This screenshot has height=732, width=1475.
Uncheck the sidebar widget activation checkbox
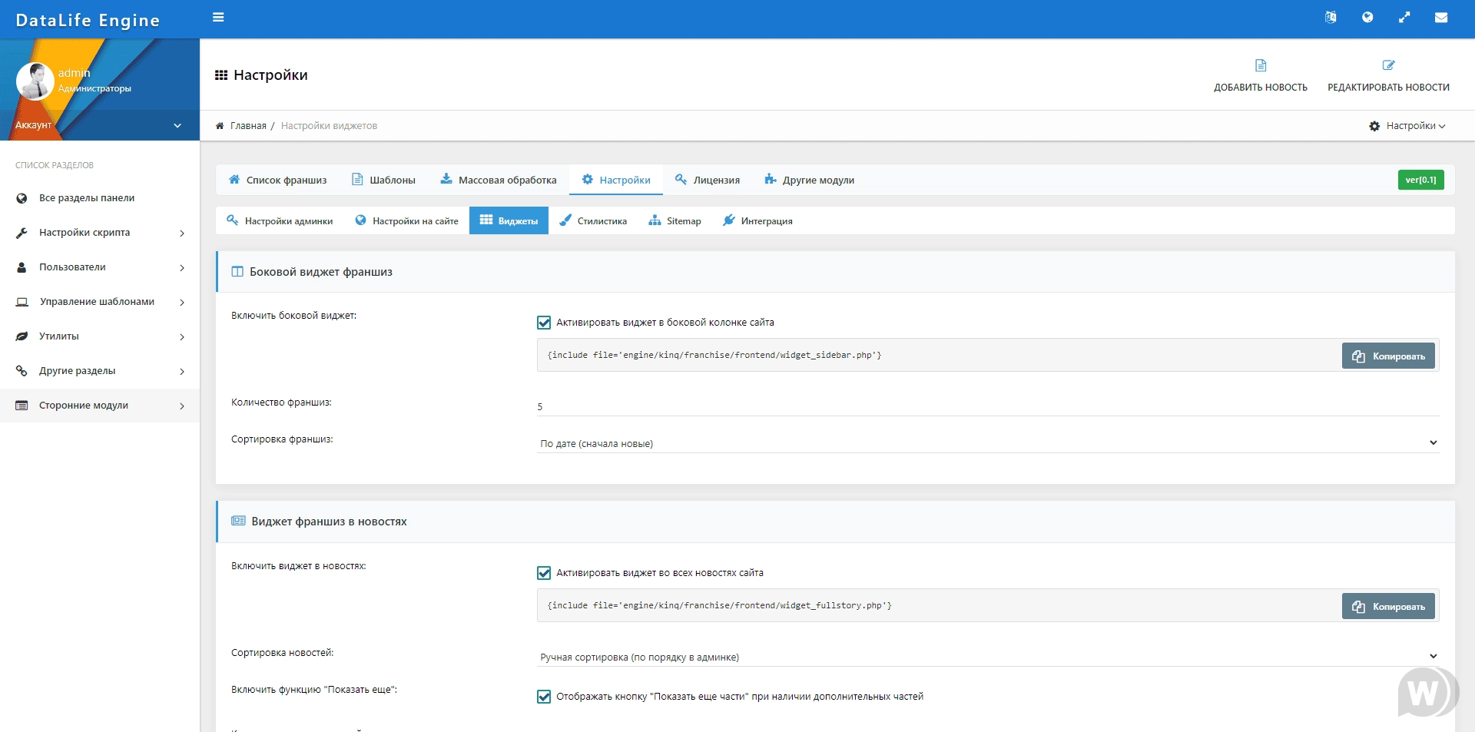point(544,323)
